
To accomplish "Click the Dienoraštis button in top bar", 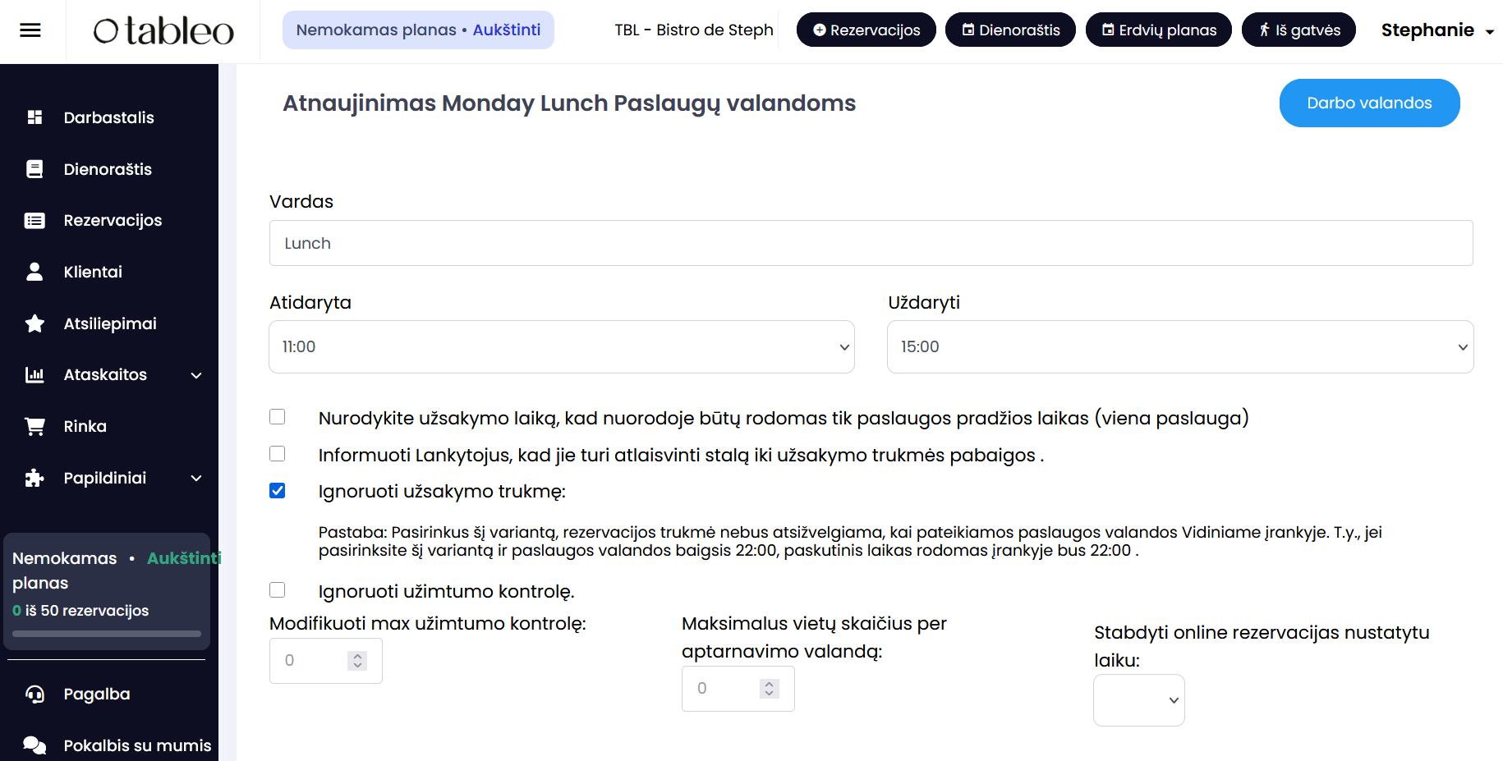I will coord(1010,30).
